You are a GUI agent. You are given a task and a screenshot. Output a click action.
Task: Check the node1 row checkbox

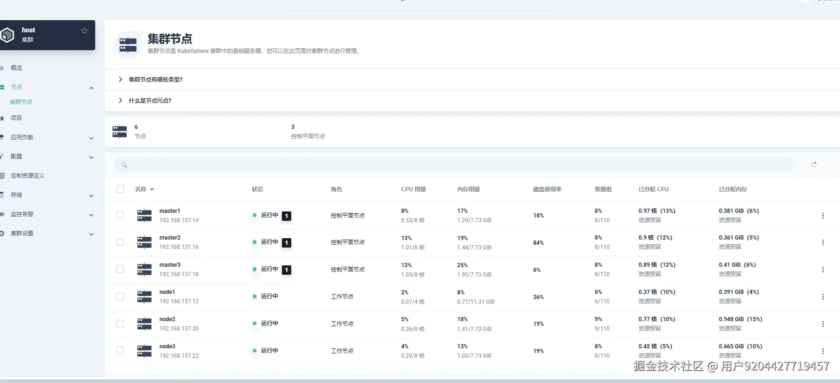120,296
